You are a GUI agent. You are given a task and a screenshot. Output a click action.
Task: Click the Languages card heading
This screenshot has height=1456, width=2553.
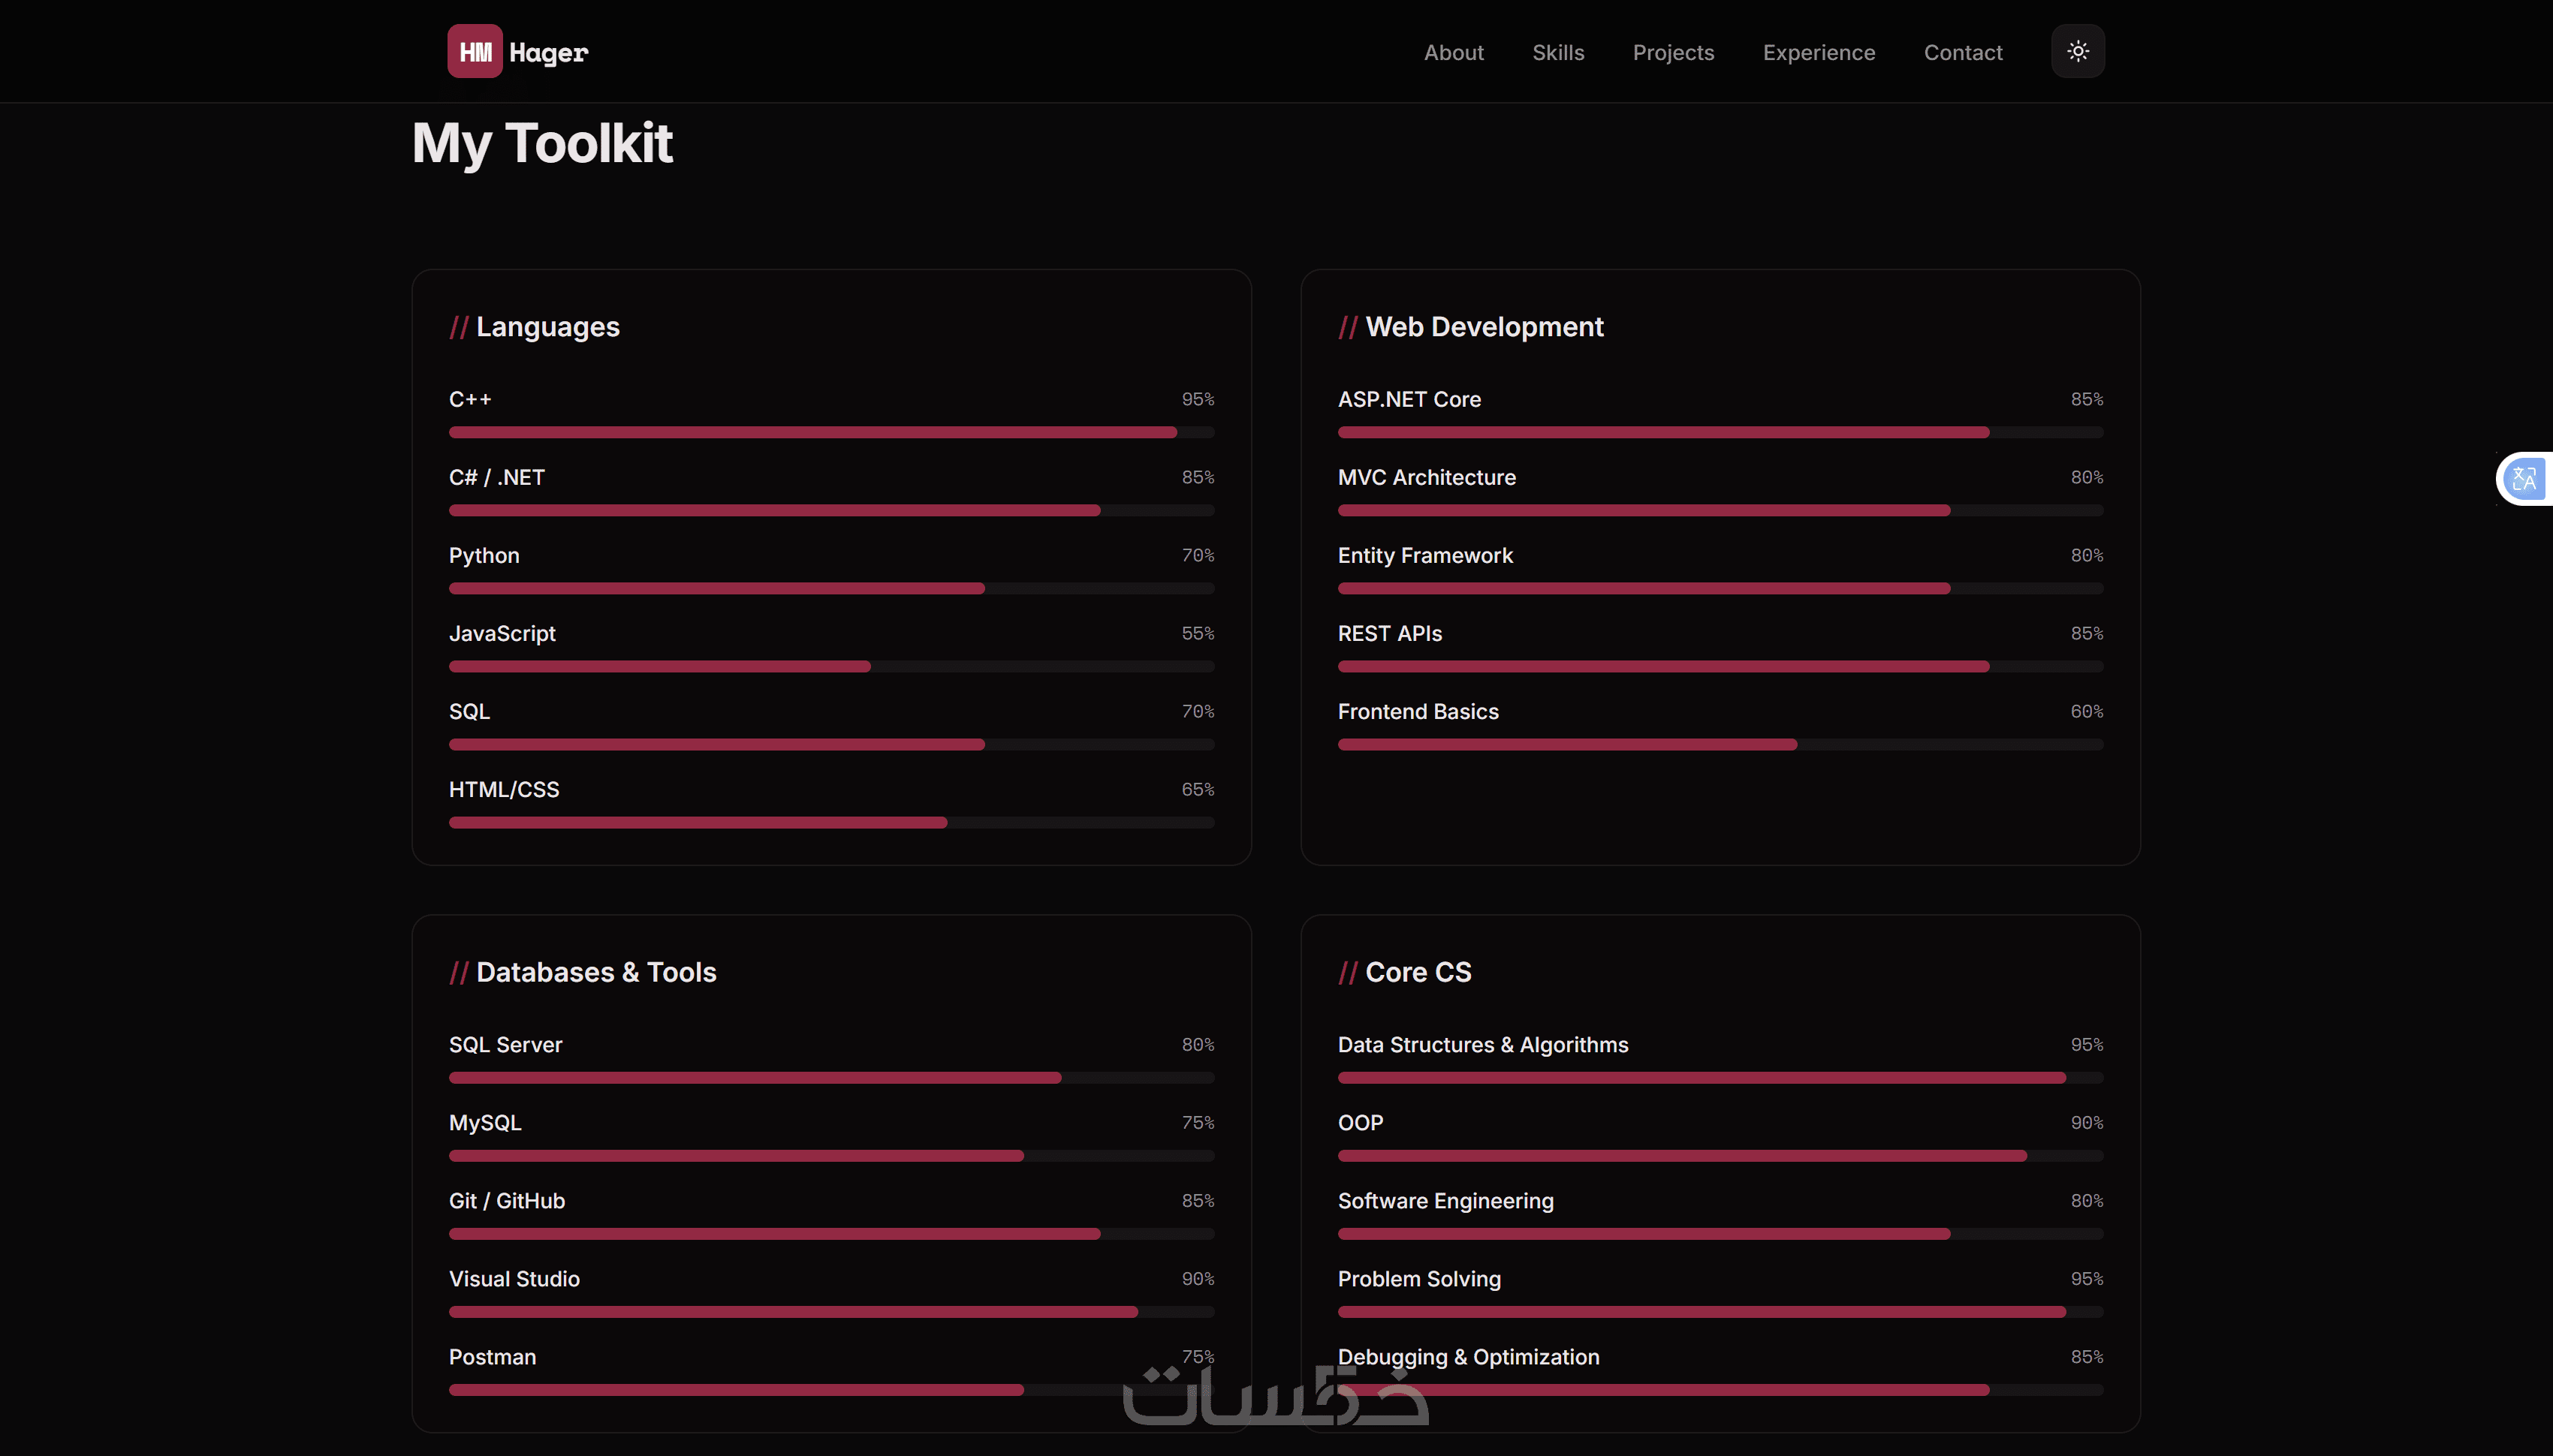[x=546, y=327]
